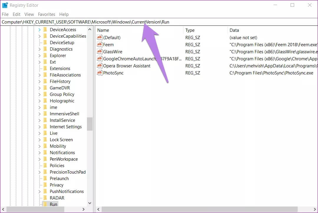Click the Run folder icon

pos(45,204)
